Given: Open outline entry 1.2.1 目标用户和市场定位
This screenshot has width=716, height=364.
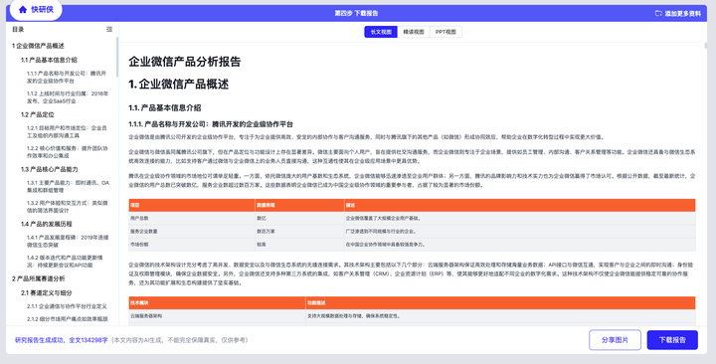Looking at the screenshot, I should [67, 131].
